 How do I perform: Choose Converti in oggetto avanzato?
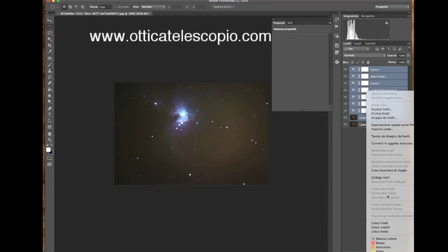[392, 143]
